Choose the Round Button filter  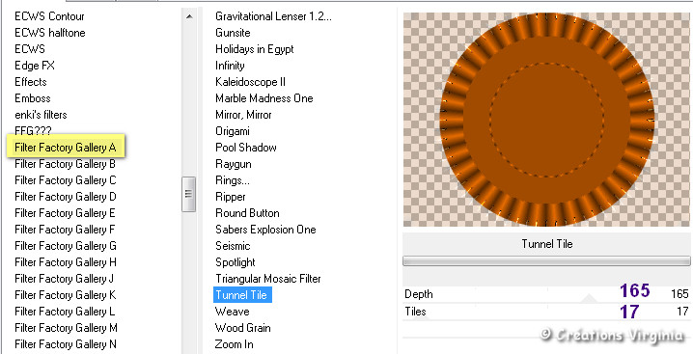tap(247, 213)
